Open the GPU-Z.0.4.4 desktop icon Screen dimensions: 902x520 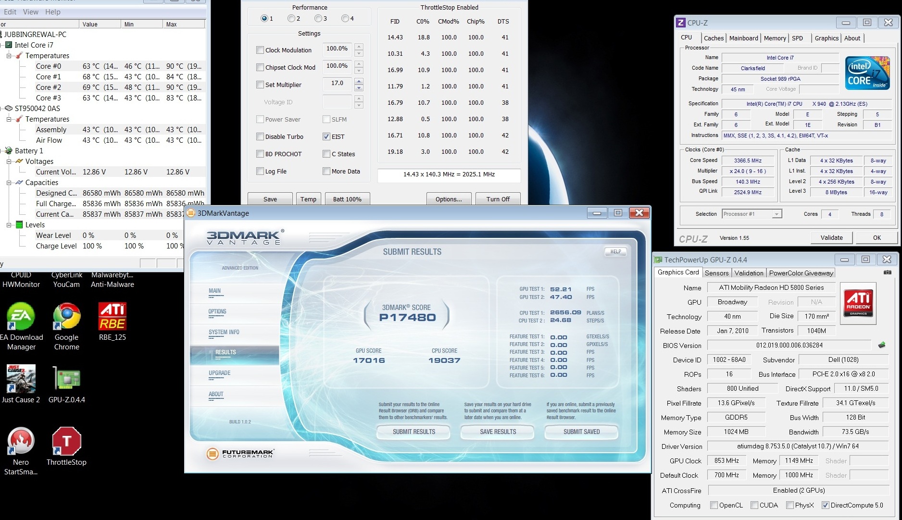coord(66,384)
